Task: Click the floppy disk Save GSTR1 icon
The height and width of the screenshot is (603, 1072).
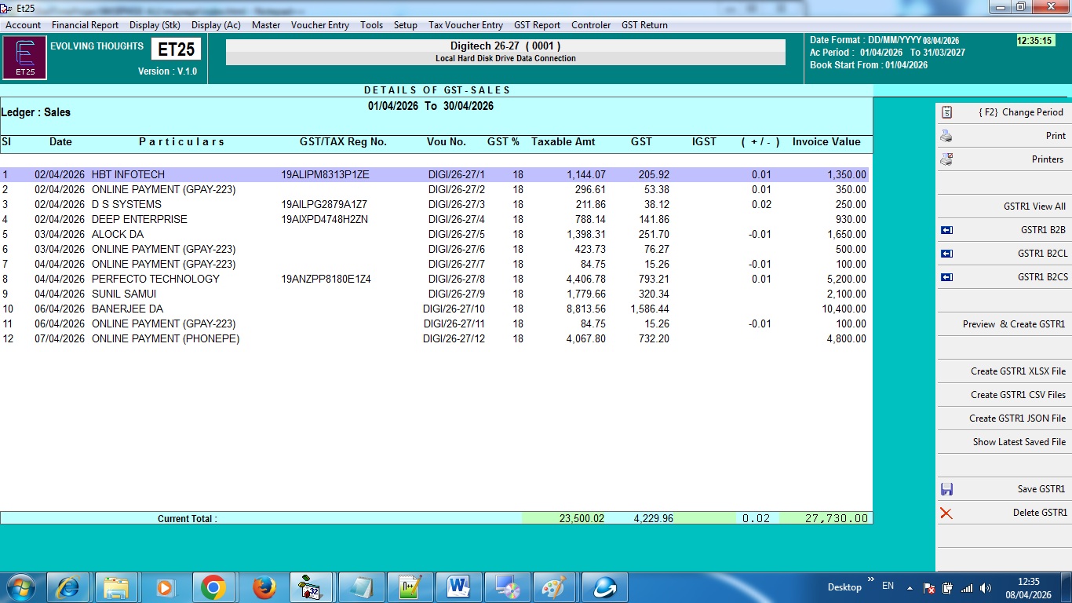Action: point(946,489)
